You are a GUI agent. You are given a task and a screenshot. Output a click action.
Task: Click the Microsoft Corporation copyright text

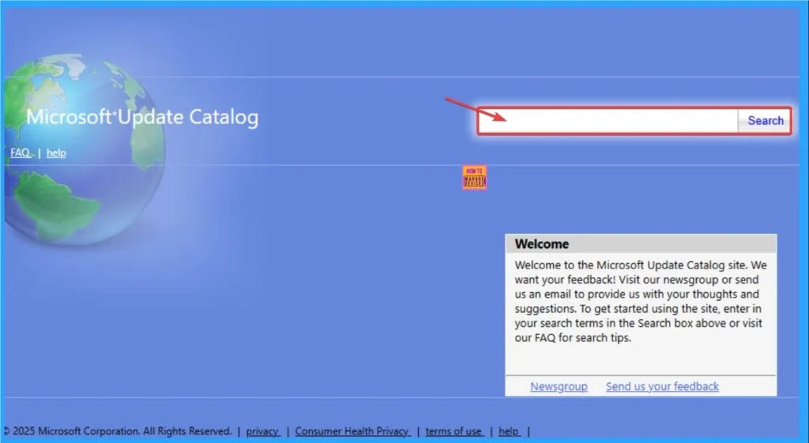click(119, 431)
